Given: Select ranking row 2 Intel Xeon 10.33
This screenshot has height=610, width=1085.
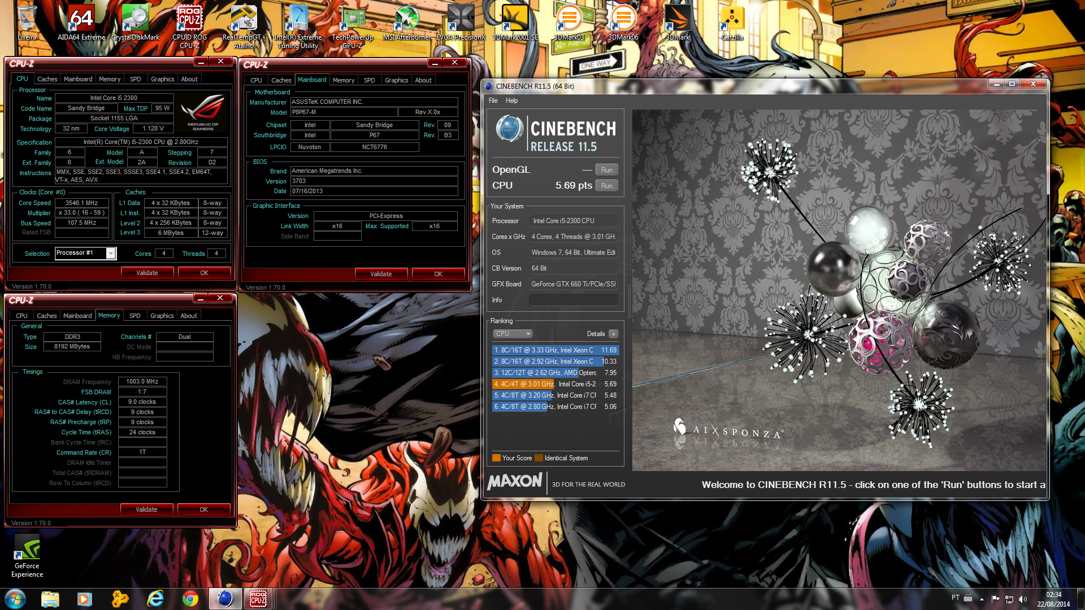Looking at the screenshot, I should 555,361.
